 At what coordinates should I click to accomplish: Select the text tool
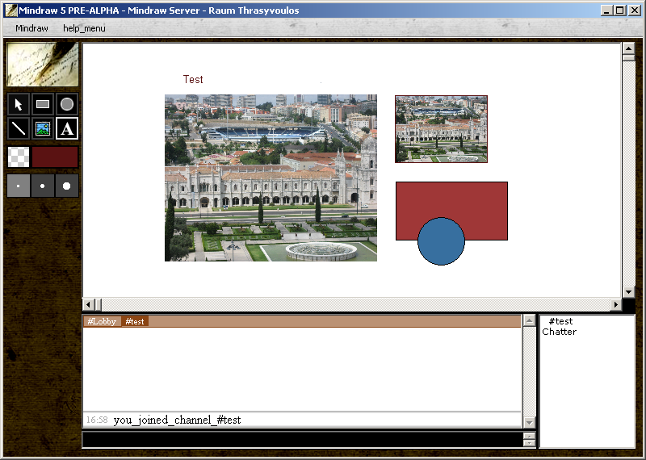67,128
